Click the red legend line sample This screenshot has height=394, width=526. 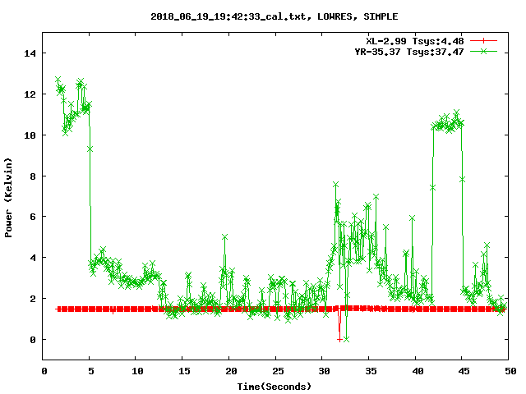point(483,41)
